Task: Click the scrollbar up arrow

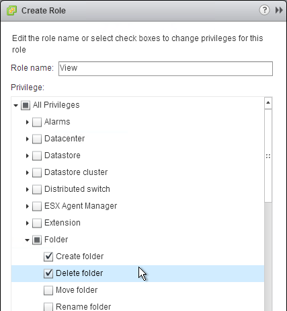Action: [268, 103]
